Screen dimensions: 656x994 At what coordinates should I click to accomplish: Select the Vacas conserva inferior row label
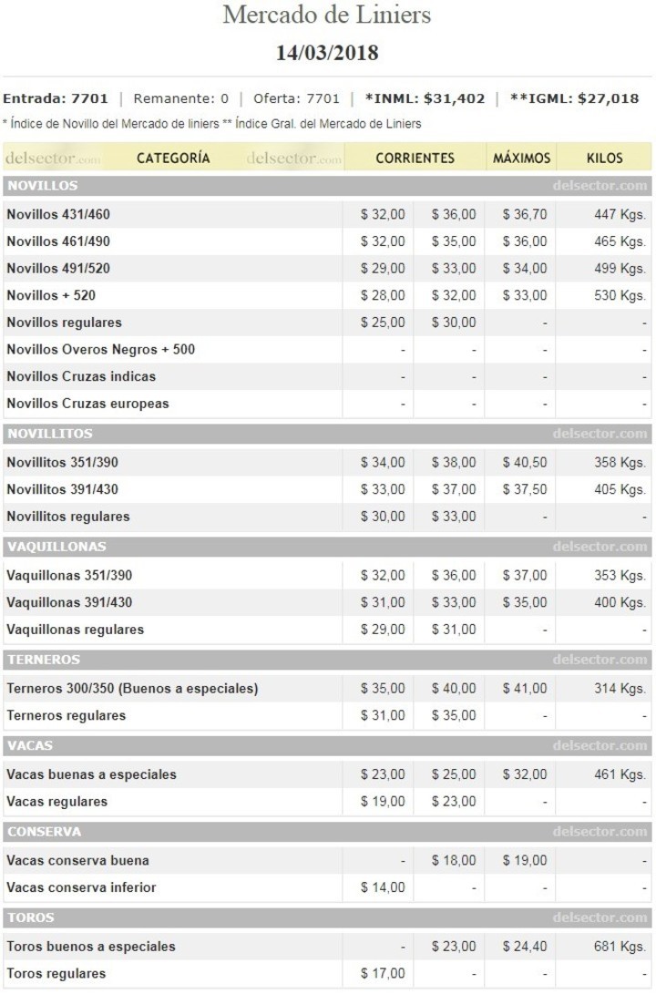81,887
